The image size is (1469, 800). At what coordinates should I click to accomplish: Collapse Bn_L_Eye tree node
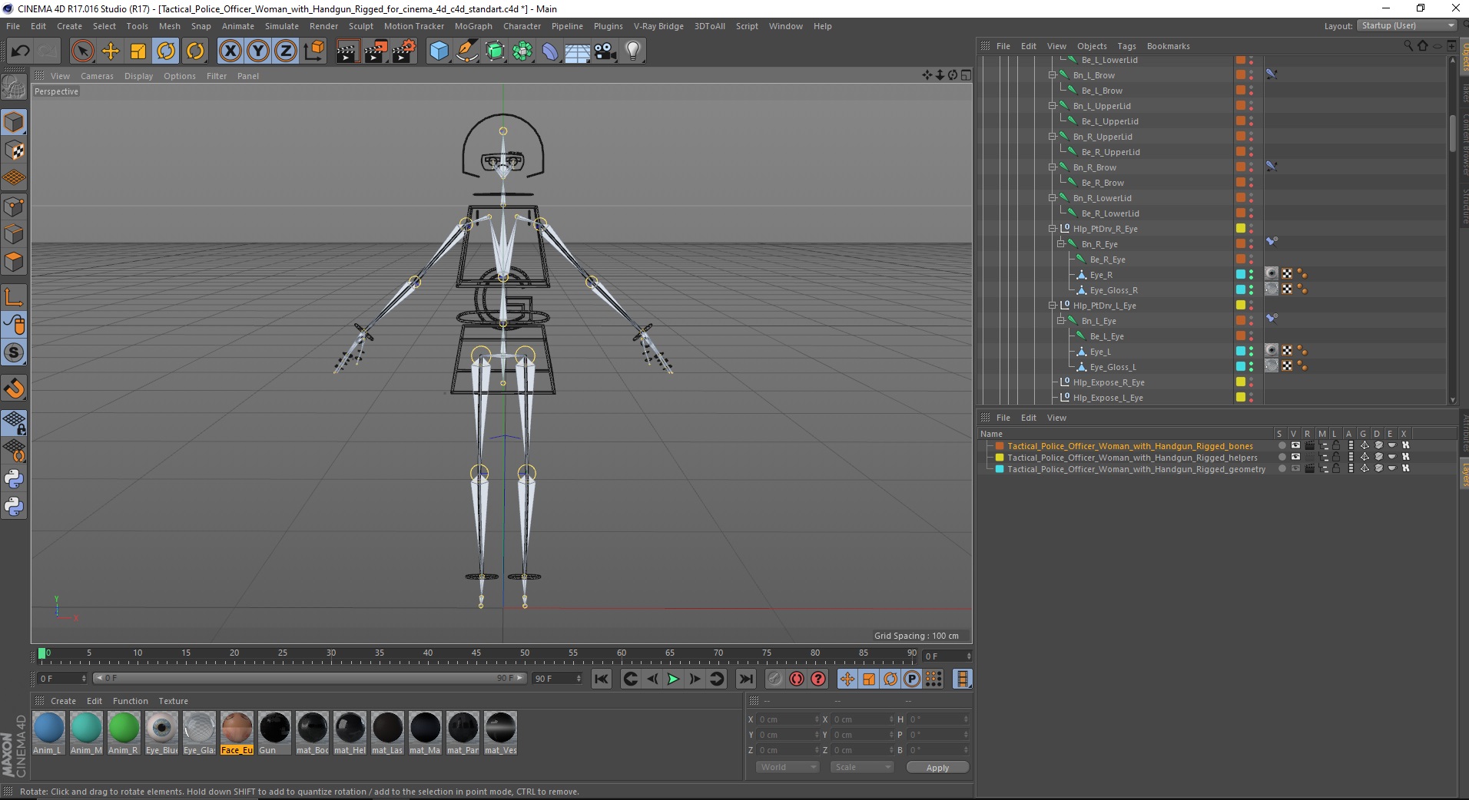(1061, 321)
